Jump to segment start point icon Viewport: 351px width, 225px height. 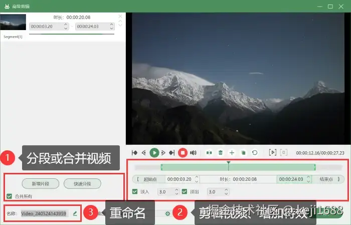134,153
